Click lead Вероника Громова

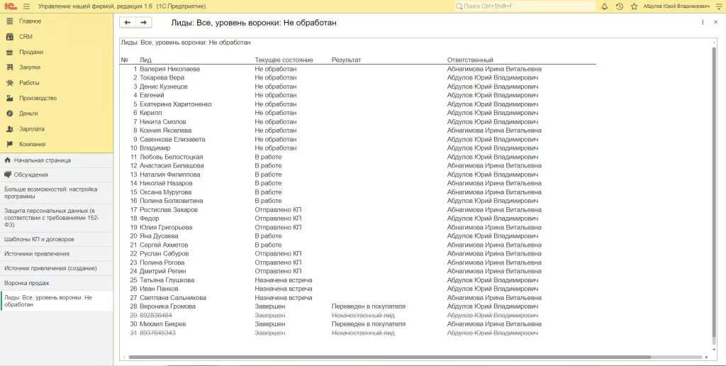(167, 306)
